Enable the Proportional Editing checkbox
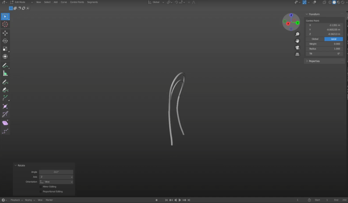 tap(41, 191)
